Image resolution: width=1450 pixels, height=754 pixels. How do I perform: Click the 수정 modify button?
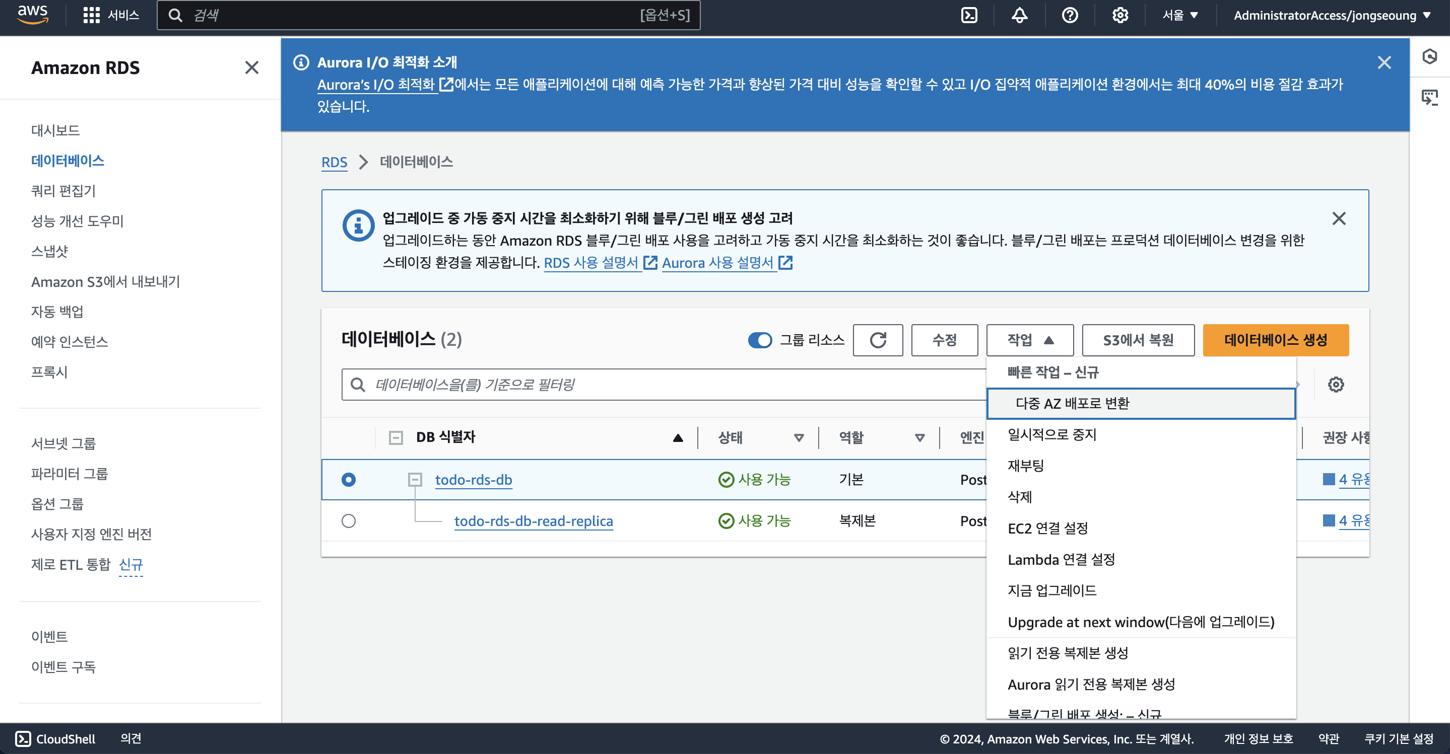click(x=944, y=340)
